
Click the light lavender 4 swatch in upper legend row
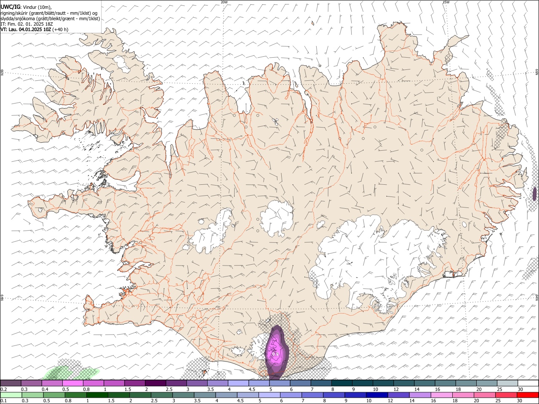tap(238, 383)
